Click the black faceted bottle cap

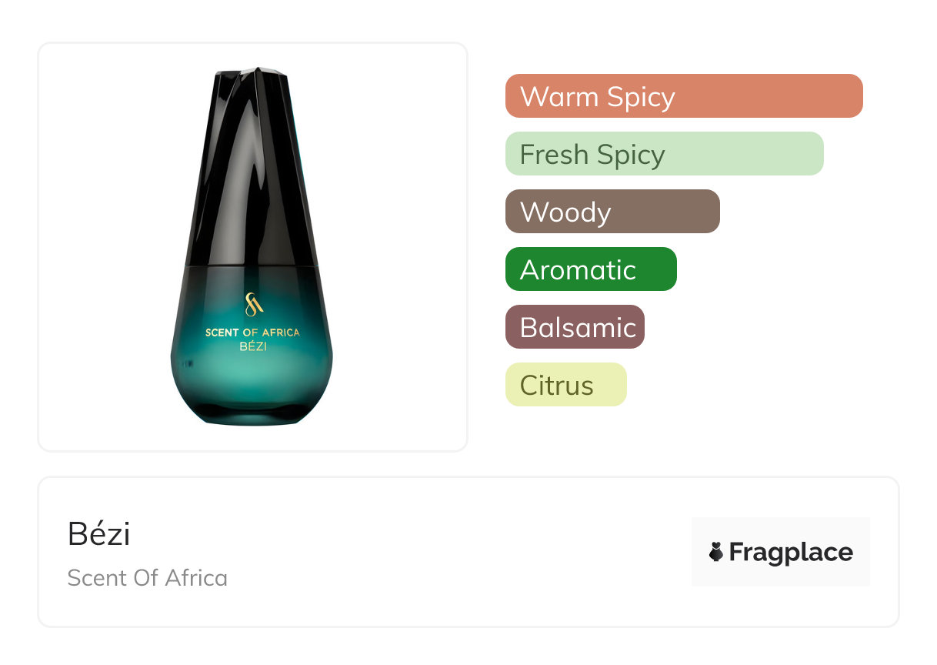pos(252,85)
